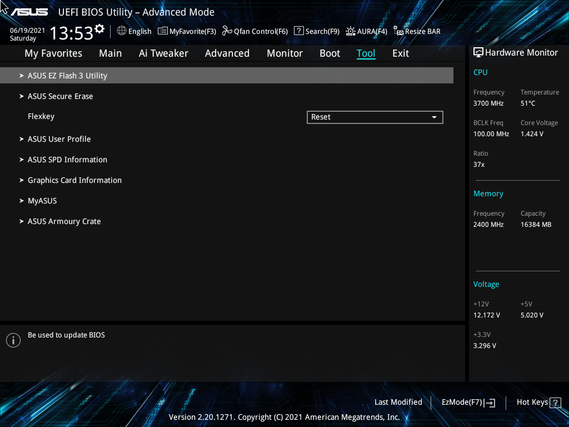The width and height of the screenshot is (569, 427).
Task: View Last Modified changes
Action: tap(398, 402)
